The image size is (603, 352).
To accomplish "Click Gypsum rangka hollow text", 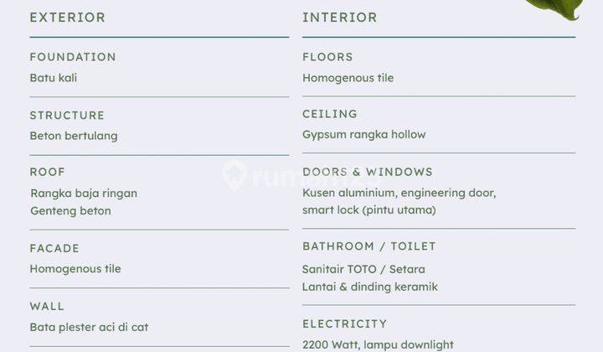I will pyautogui.click(x=363, y=135).
